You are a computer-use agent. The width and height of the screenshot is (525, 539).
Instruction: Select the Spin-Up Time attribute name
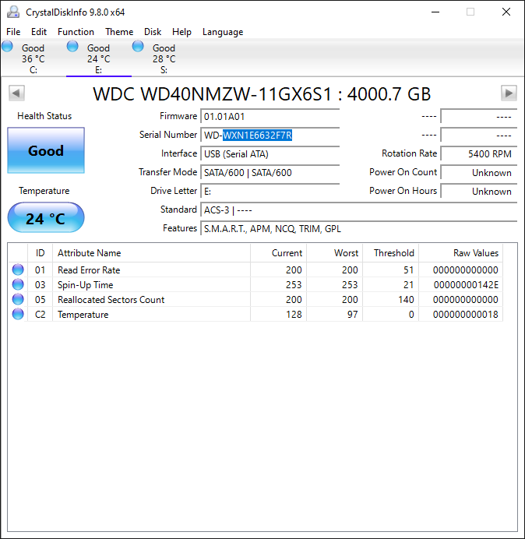pos(85,285)
